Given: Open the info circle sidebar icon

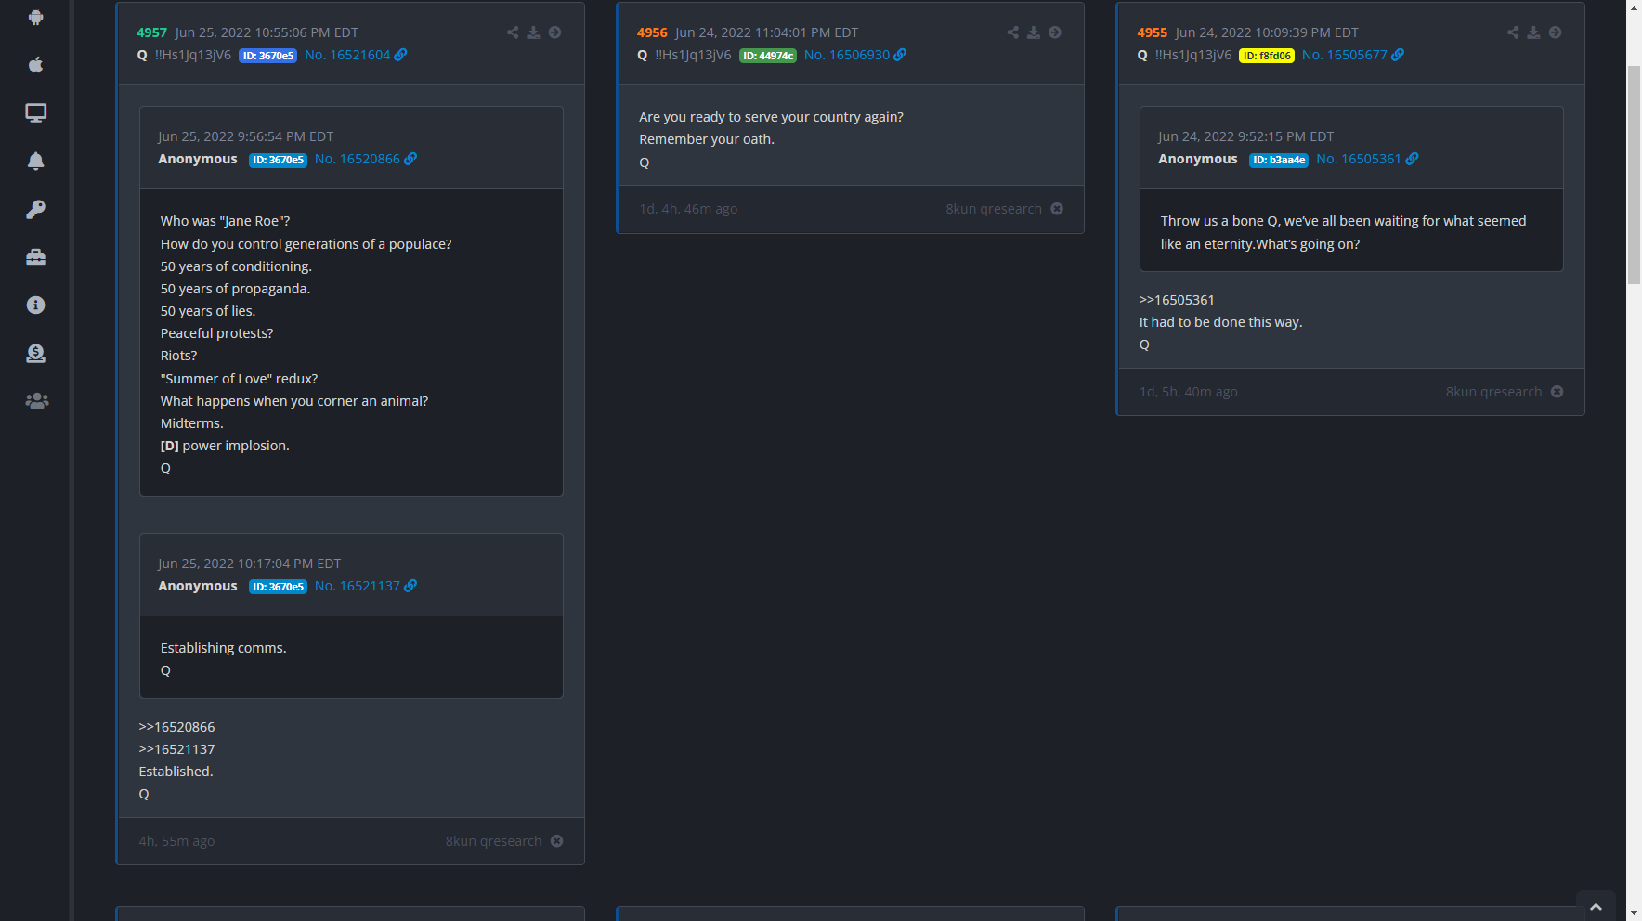Looking at the screenshot, I should (x=35, y=305).
